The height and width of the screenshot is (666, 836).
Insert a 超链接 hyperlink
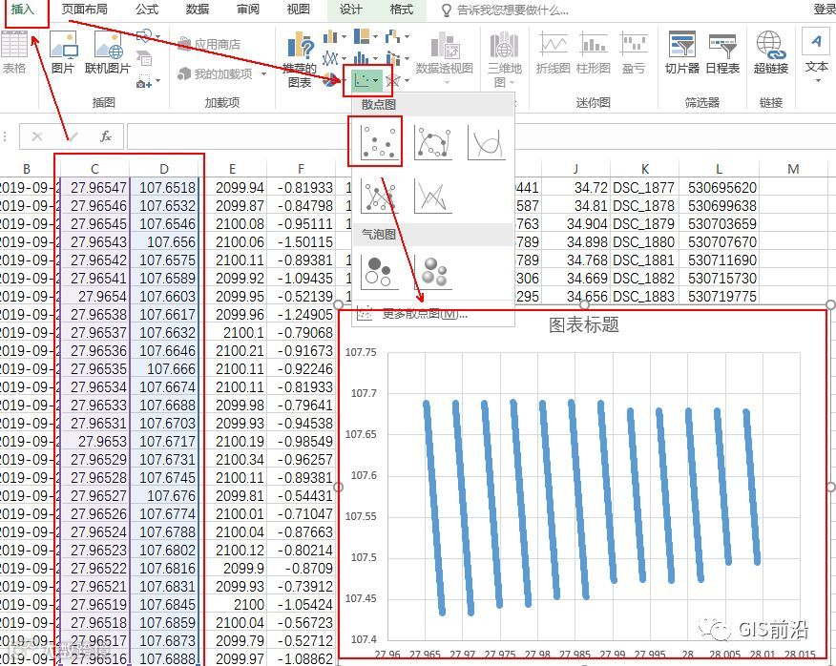tap(771, 52)
